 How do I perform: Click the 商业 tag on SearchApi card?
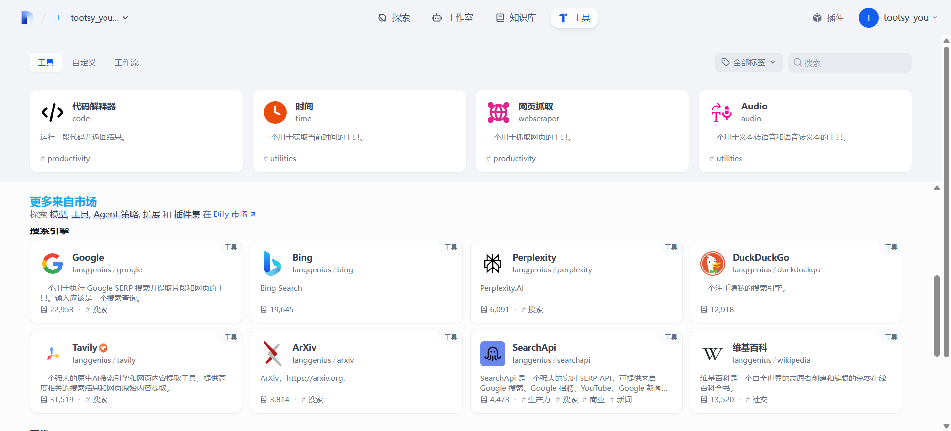click(x=593, y=399)
